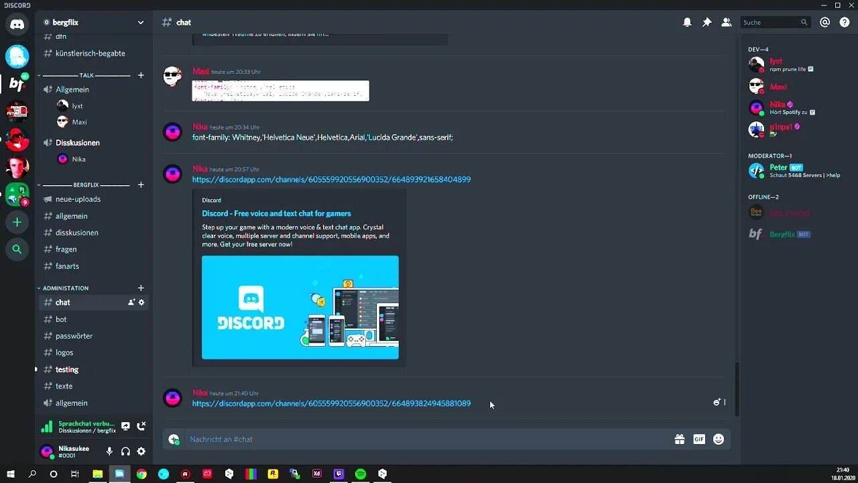The width and height of the screenshot is (858, 483).
Task: Attach a file with the plus button
Action: (174, 439)
